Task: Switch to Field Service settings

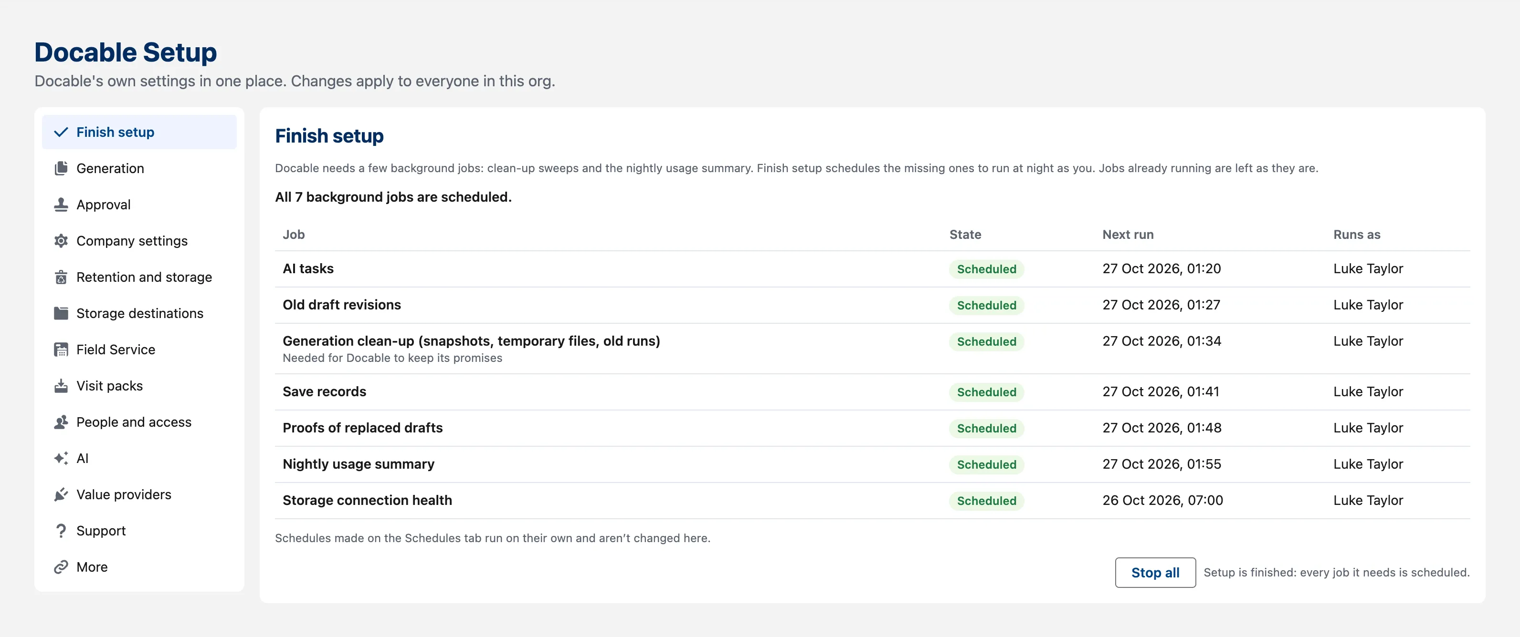Action: [x=139, y=349]
